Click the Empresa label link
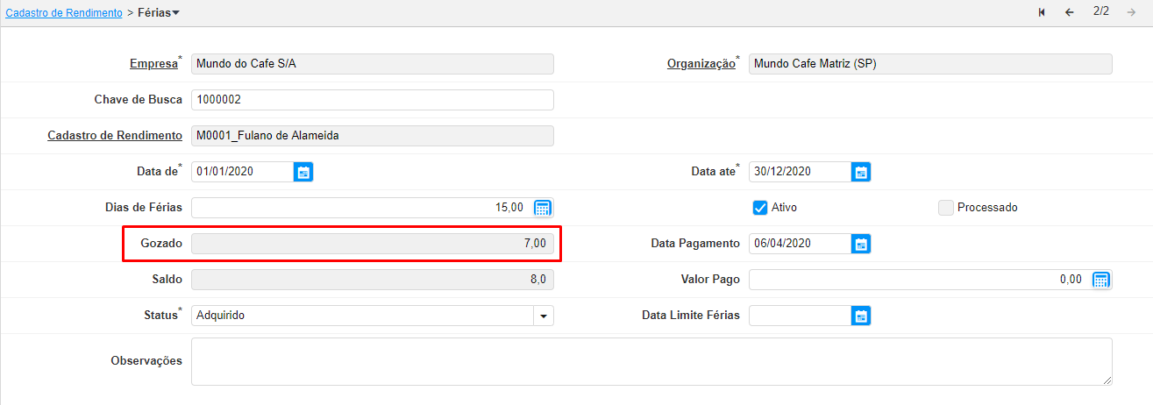The width and height of the screenshot is (1153, 405). [153, 64]
